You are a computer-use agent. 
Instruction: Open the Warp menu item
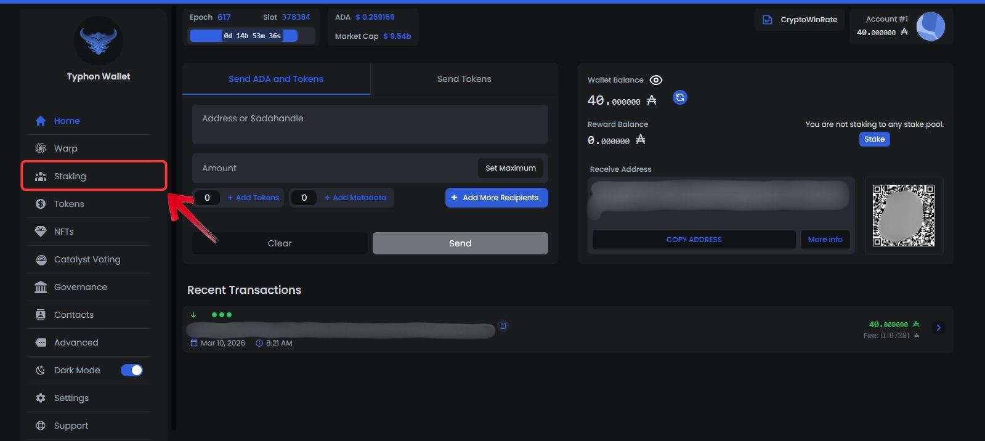coord(89,148)
